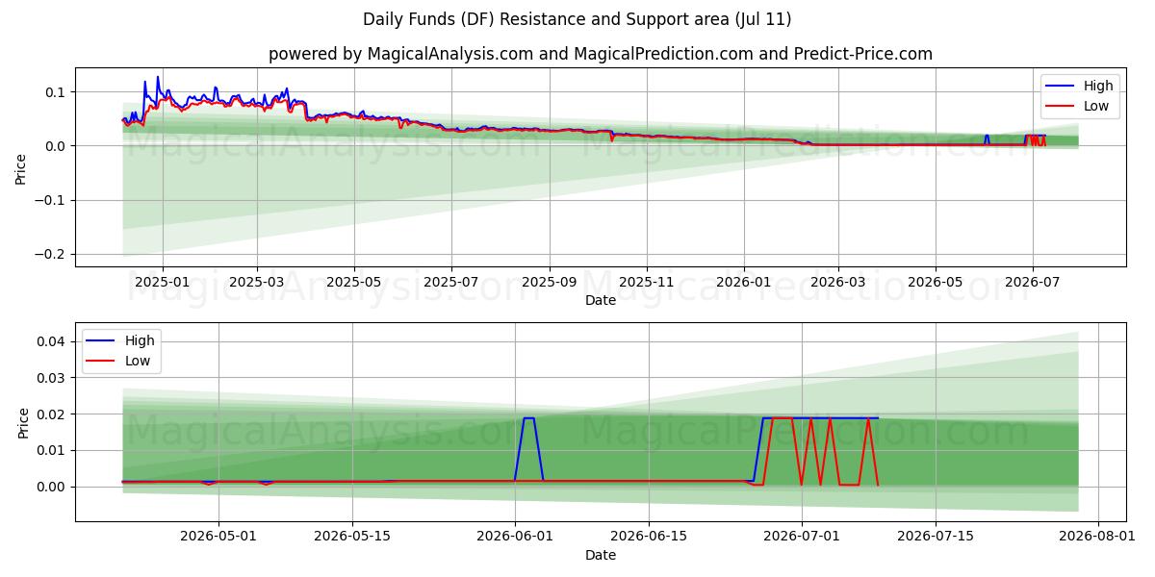Click the bottom chart 'Price' axis title
The image size is (1155, 577).
coord(22,423)
